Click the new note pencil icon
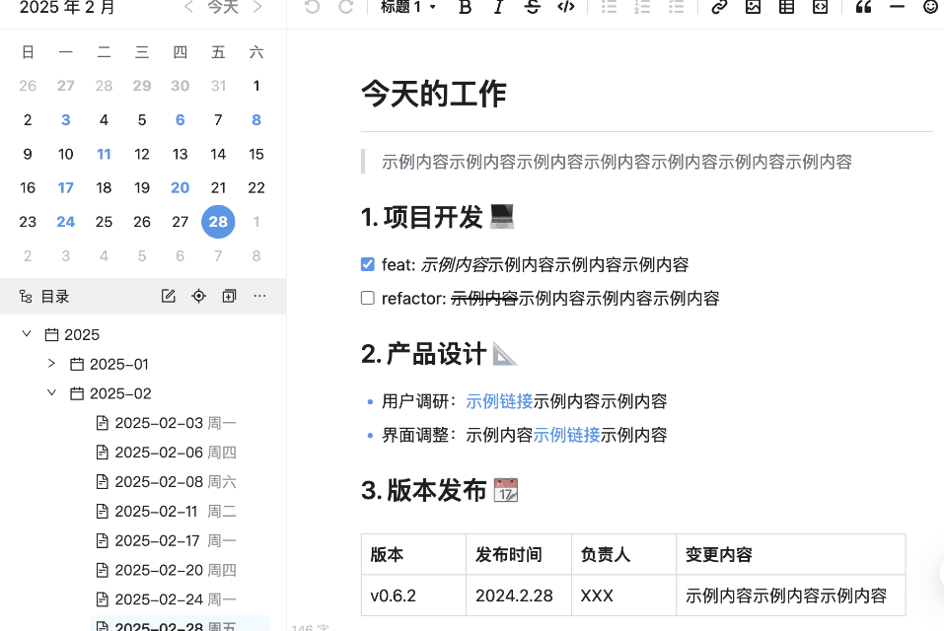Viewport: 944px width, 631px height. pyautogui.click(x=168, y=296)
